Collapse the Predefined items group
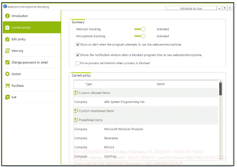 76,120
